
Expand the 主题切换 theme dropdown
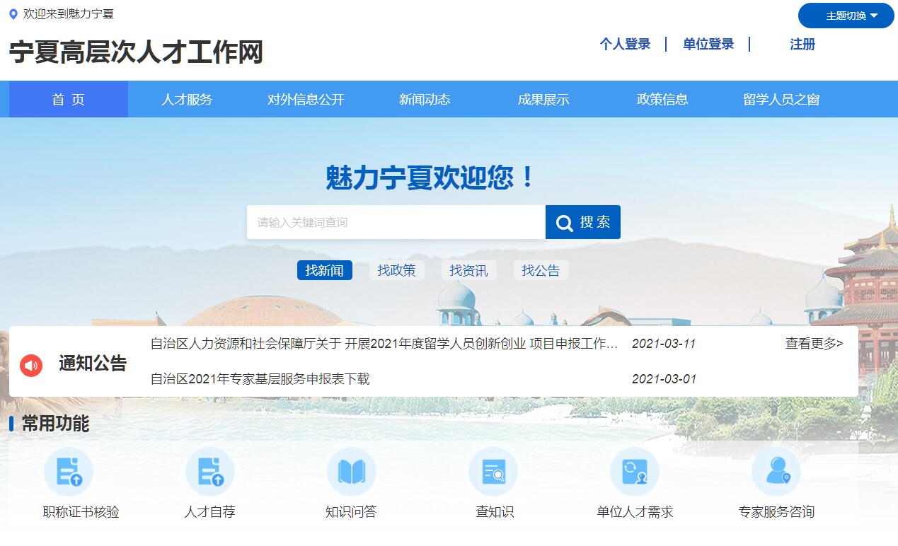(x=846, y=16)
